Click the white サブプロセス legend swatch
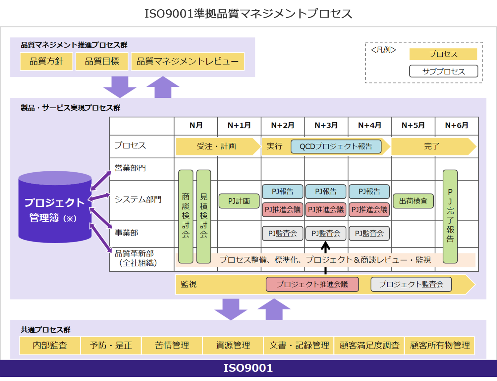The width and height of the screenshot is (497, 381). 444,71
